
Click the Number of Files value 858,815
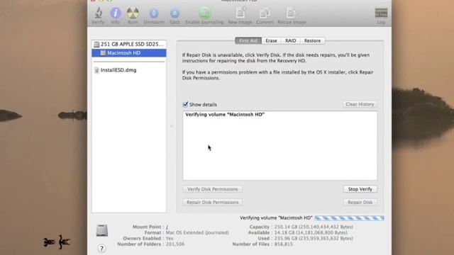click(x=284, y=244)
